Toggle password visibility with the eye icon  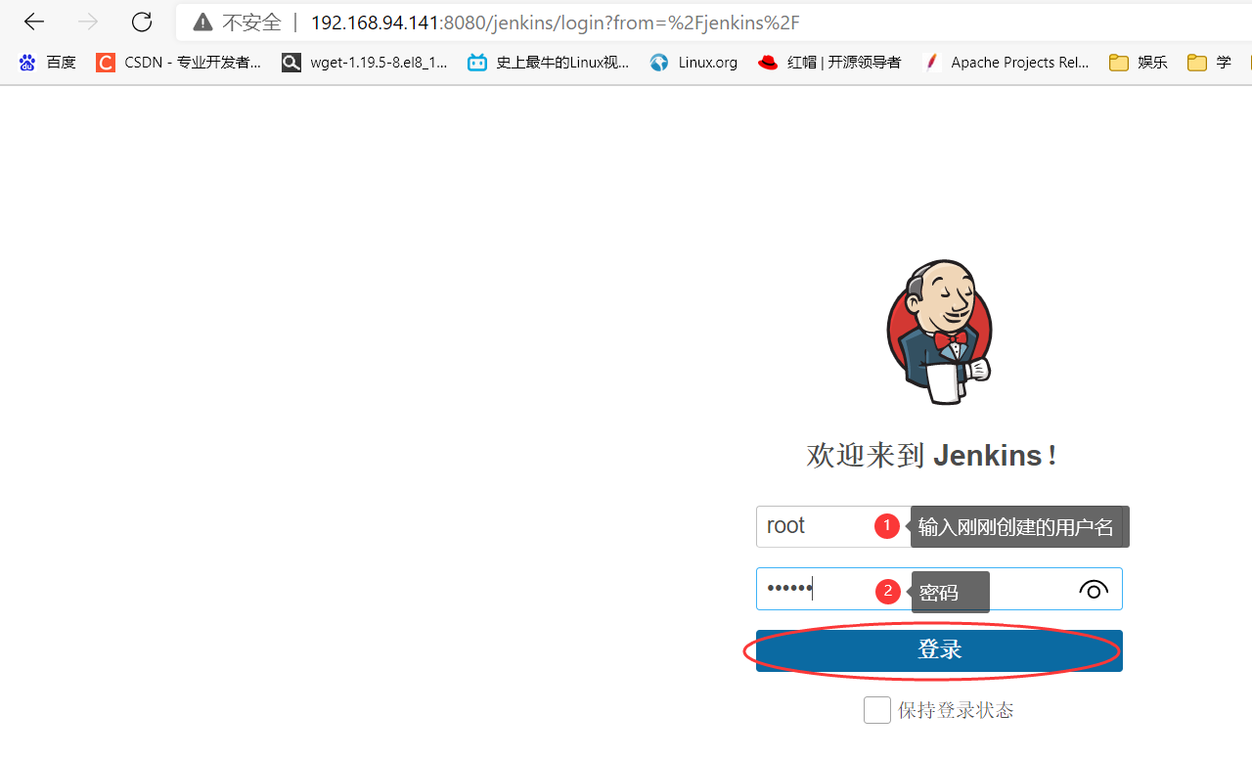pyautogui.click(x=1094, y=589)
